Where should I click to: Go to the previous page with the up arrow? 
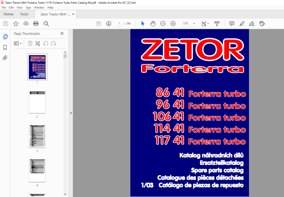click(x=98, y=24)
